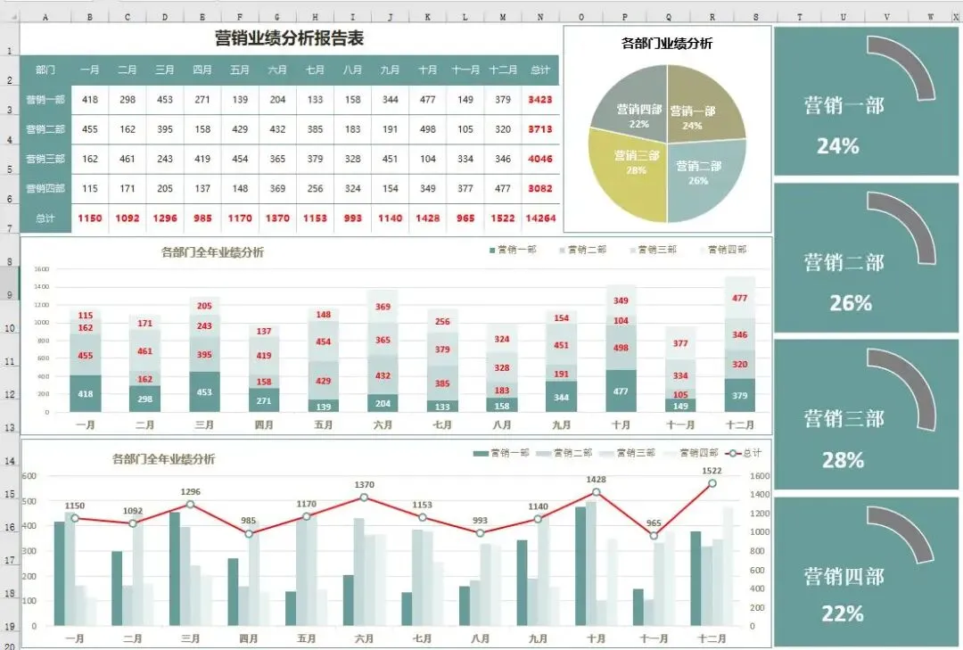Click the 部门 header cell of the table
The image size is (963, 650).
tap(45, 69)
